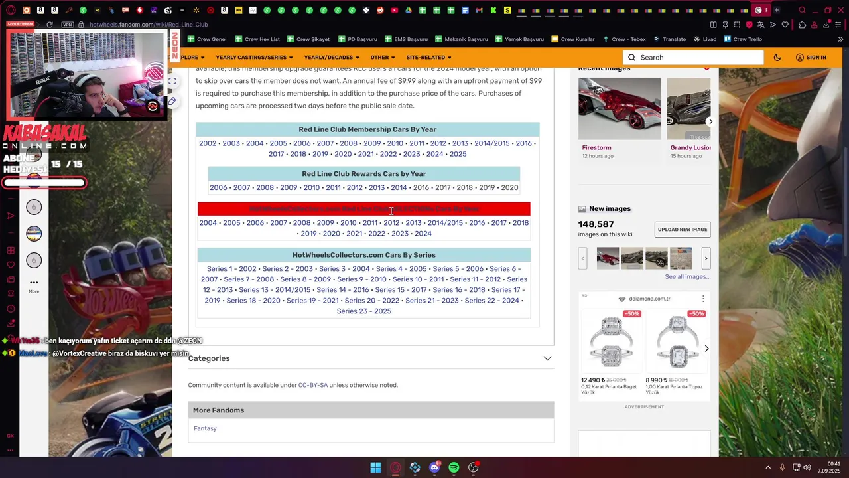Open the sidebar history clock icon
This screenshot has height=478, width=849.
[x=11, y=309]
